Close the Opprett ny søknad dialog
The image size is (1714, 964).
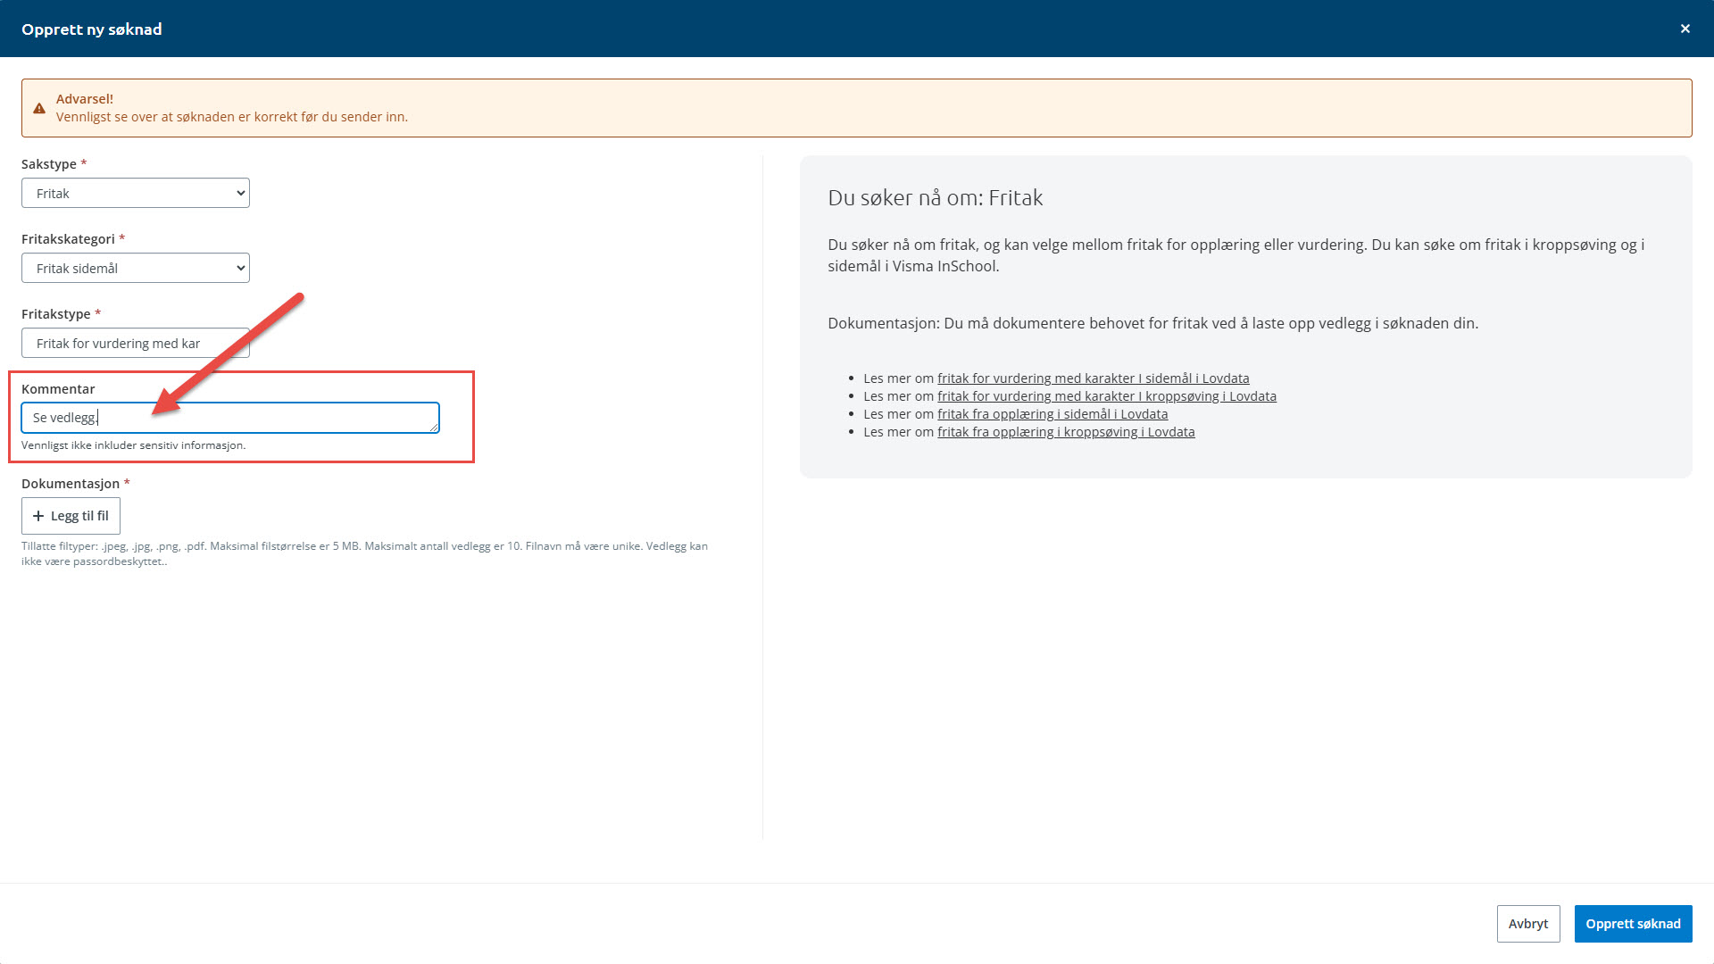[x=1685, y=29]
